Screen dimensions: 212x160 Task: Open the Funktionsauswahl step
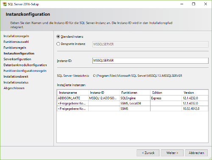pos(16,42)
